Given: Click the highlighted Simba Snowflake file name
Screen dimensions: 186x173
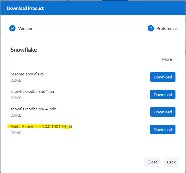Looking at the screenshot, I should 41,126.
